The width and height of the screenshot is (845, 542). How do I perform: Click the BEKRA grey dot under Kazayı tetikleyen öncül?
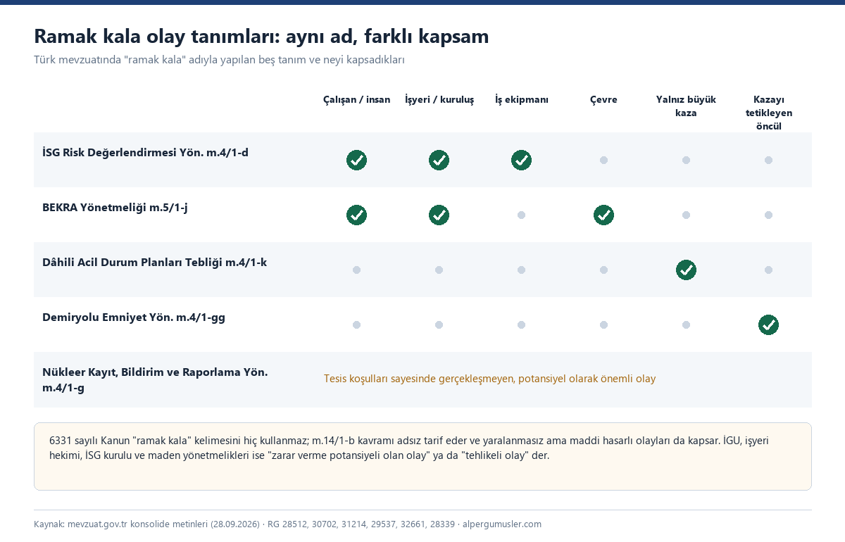tap(768, 215)
